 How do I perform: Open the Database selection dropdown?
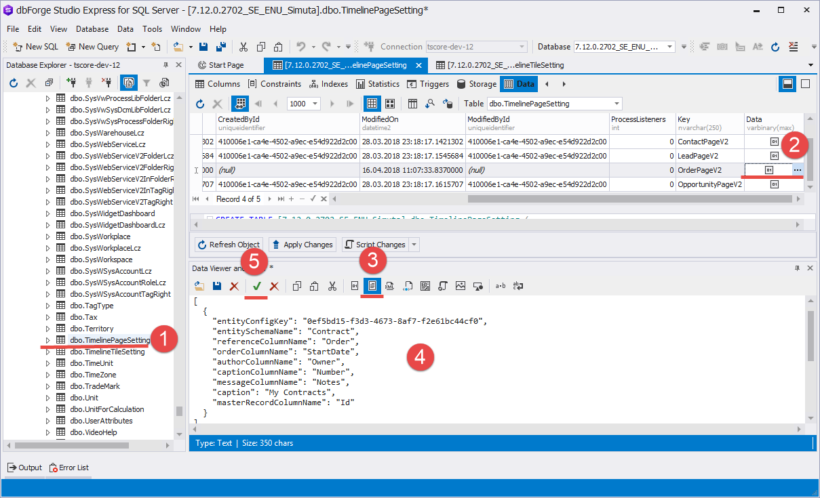[x=670, y=47]
